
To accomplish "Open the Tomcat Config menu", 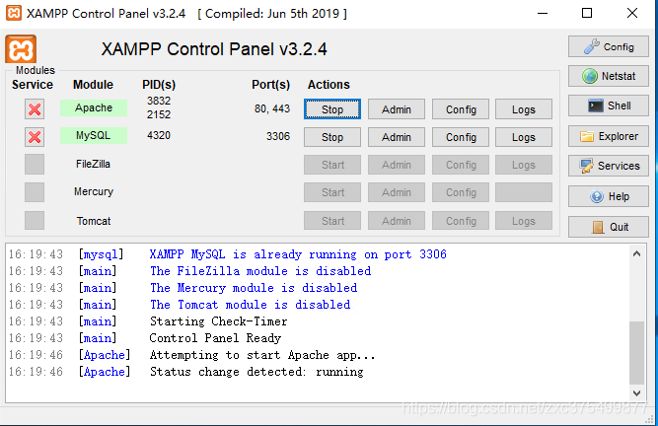I will click(x=461, y=221).
